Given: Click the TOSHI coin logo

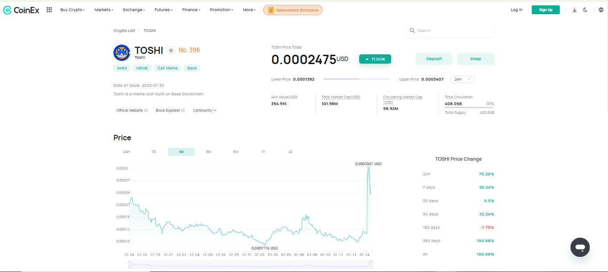Looking at the screenshot, I should coord(121,53).
